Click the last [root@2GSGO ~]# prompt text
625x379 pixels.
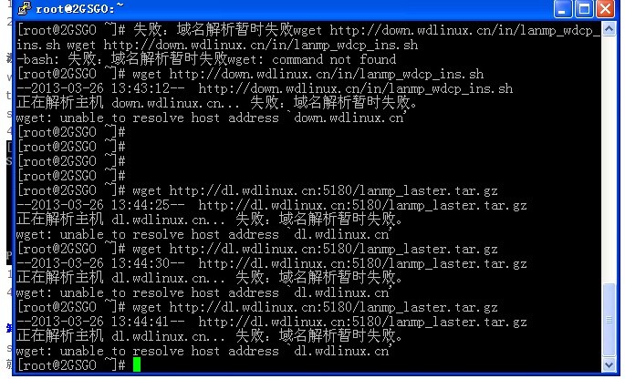click(x=71, y=365)
